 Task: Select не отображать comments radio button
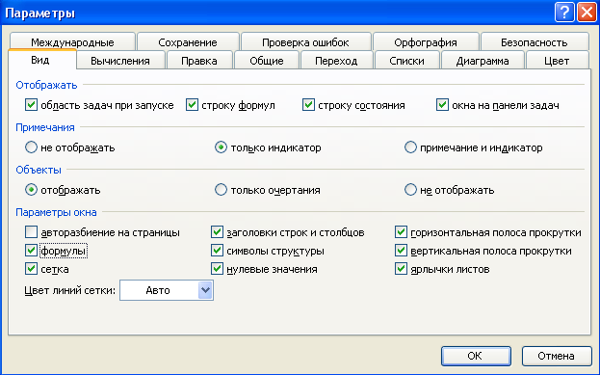[x=31, y=147]
